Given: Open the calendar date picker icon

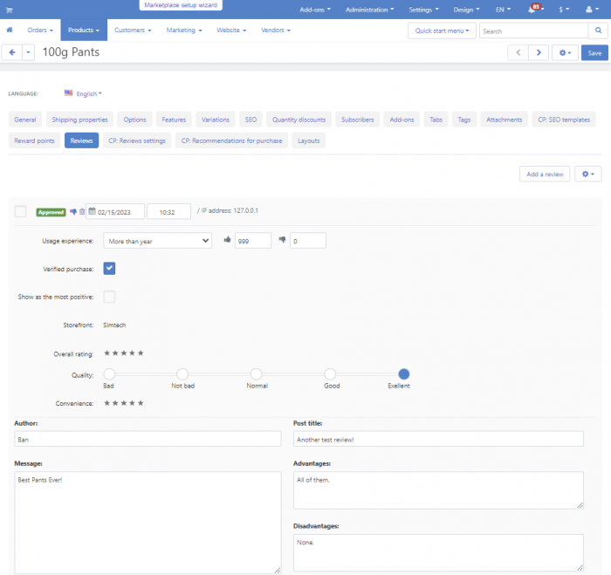Looking at the screenshot, I should tap(92, 211).
